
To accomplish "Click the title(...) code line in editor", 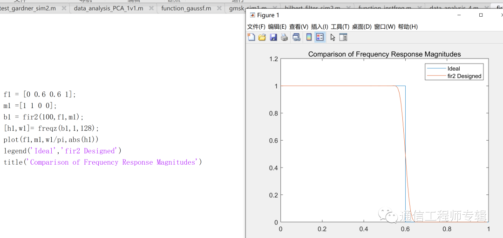I will pyautogui.click(x=103, y=162).
